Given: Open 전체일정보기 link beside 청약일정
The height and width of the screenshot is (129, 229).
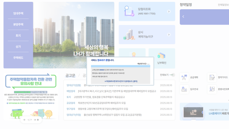Looking at the screenshot, I should [223, 5].
